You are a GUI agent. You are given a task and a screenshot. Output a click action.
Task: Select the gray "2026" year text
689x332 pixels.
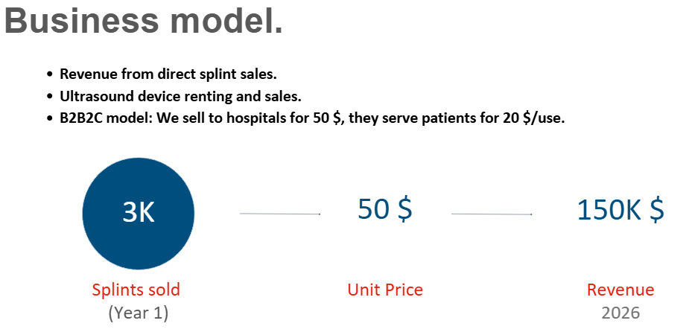(x=620, y=313)
